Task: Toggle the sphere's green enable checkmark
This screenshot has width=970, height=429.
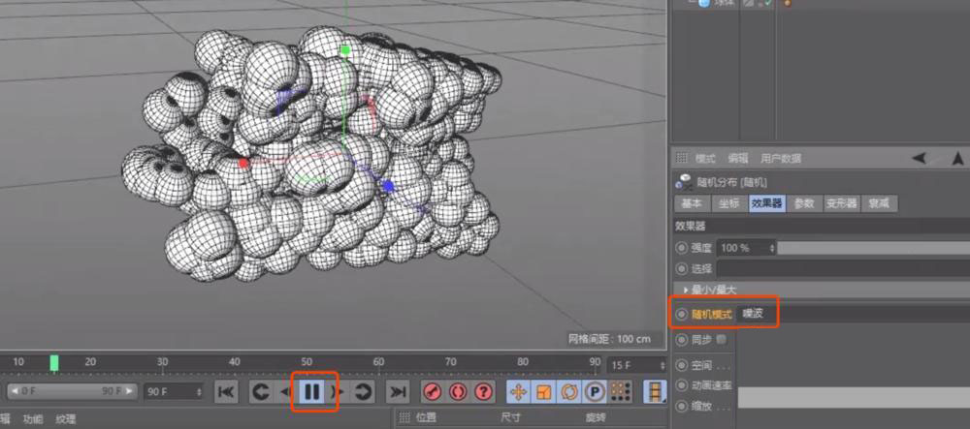Action: tap(767, 3)
